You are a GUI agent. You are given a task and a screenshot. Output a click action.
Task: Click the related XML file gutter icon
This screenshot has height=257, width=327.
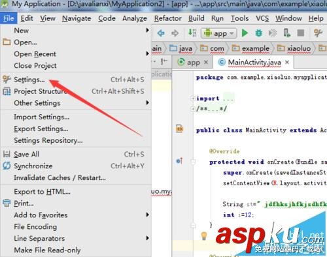pos(179,128)
